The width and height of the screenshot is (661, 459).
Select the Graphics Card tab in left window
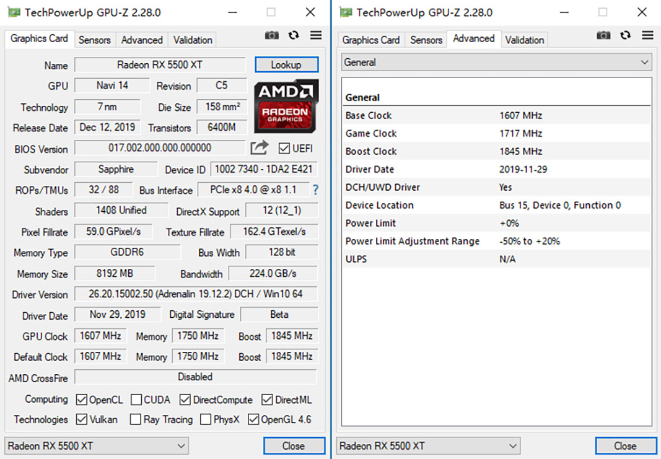(x=39, y=39)
